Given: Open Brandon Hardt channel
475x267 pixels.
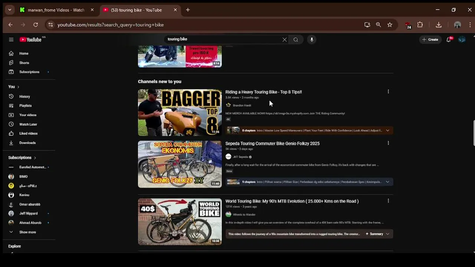Looking at the screenshot, I should [x=242, y=105].
